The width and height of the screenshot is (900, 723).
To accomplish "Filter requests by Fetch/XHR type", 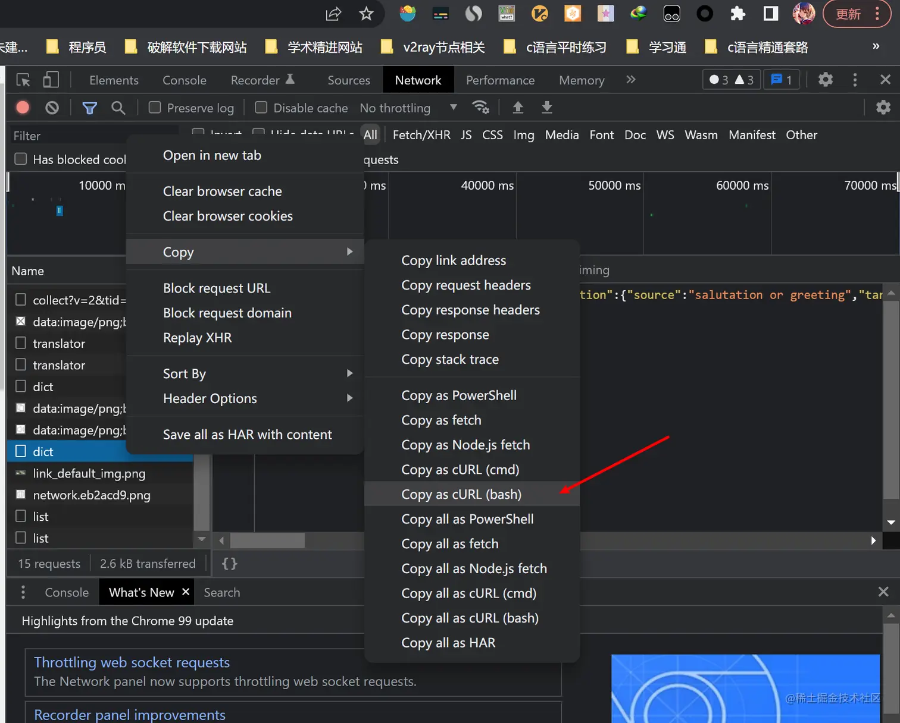I will point(421,135).
